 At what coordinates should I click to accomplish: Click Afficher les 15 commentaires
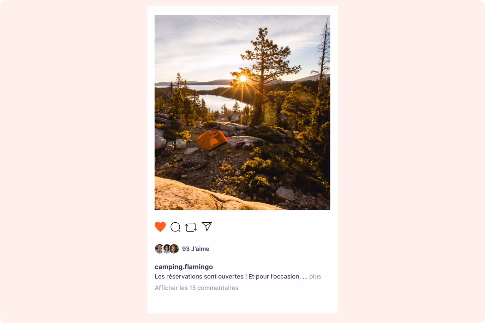(196, 288)
